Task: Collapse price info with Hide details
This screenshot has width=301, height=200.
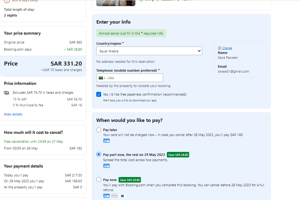Action: pos(13,114)
